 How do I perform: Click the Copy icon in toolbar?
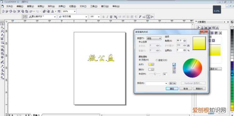click(x=23, y=11)
